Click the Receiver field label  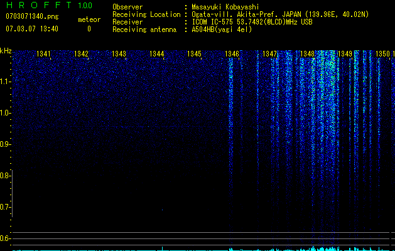[x=127, y=22]
